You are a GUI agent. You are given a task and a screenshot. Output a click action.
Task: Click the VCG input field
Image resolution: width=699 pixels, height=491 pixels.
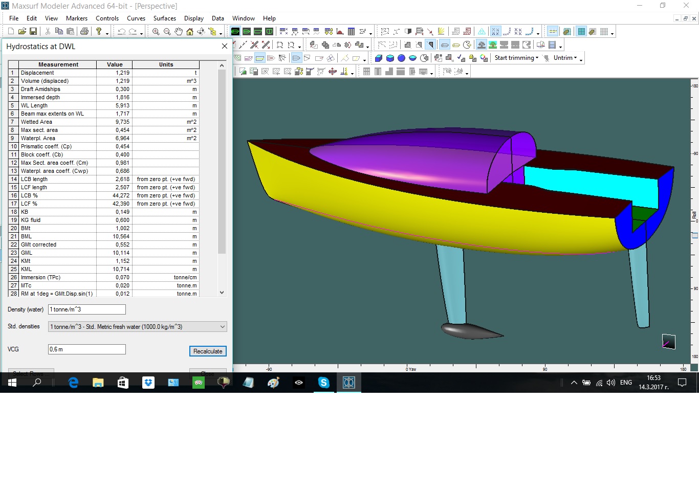(86, 349)
